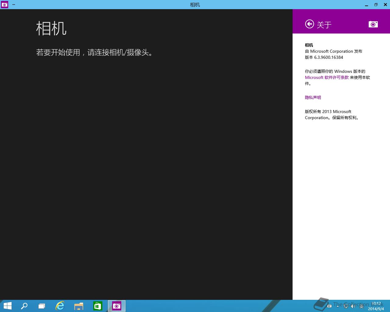
Task: Open the Microsoft 软件许可条款 link
Action: (327, 77)
